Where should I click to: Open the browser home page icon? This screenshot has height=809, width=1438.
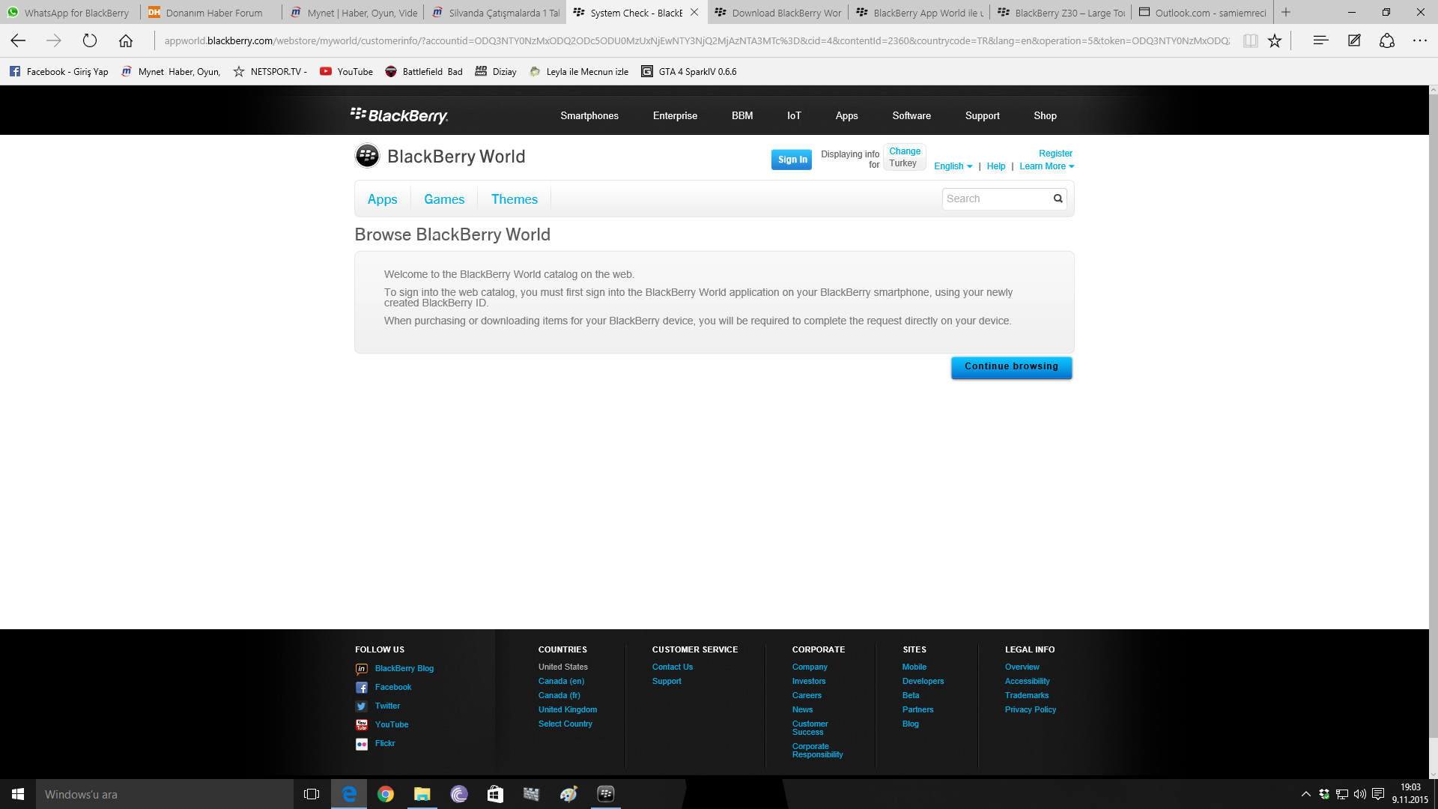[126, 40]
